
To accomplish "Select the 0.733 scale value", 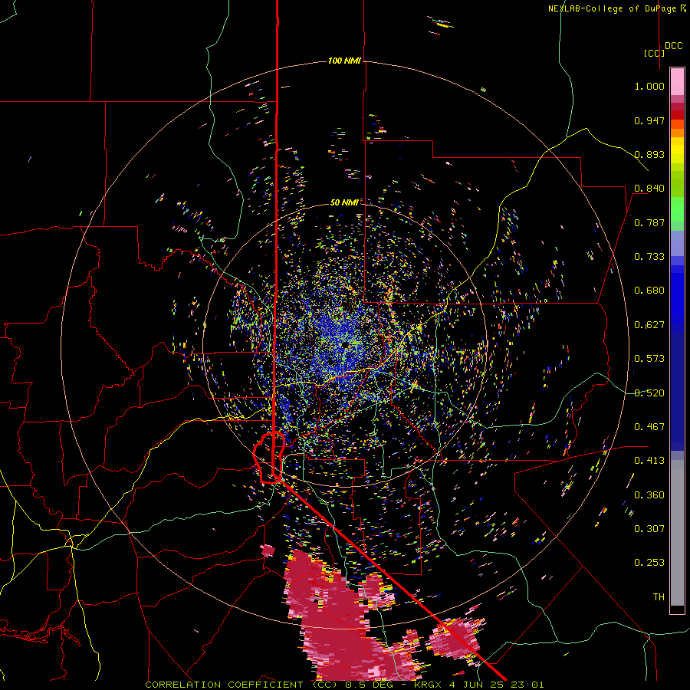I will coord(649,257).
